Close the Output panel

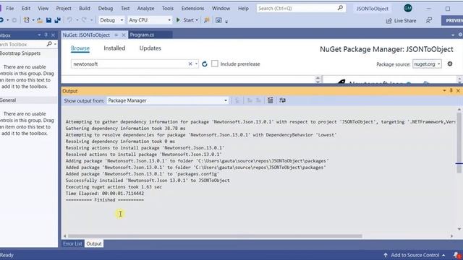[458, 91]
